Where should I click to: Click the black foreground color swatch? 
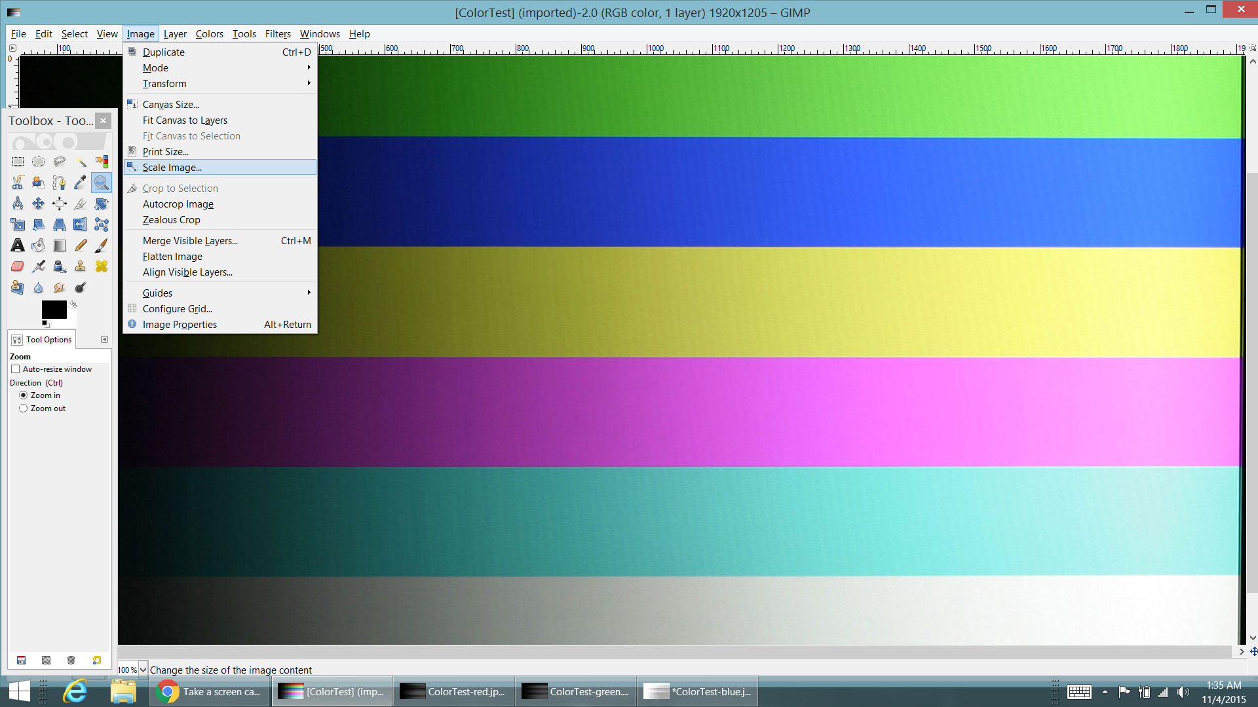tap(54, 310)
